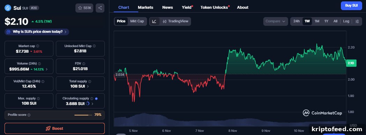The width and height of the screenshot is (366, 135).
Task: Click the $2.10 price heading
Action: [x=16, y=21]
